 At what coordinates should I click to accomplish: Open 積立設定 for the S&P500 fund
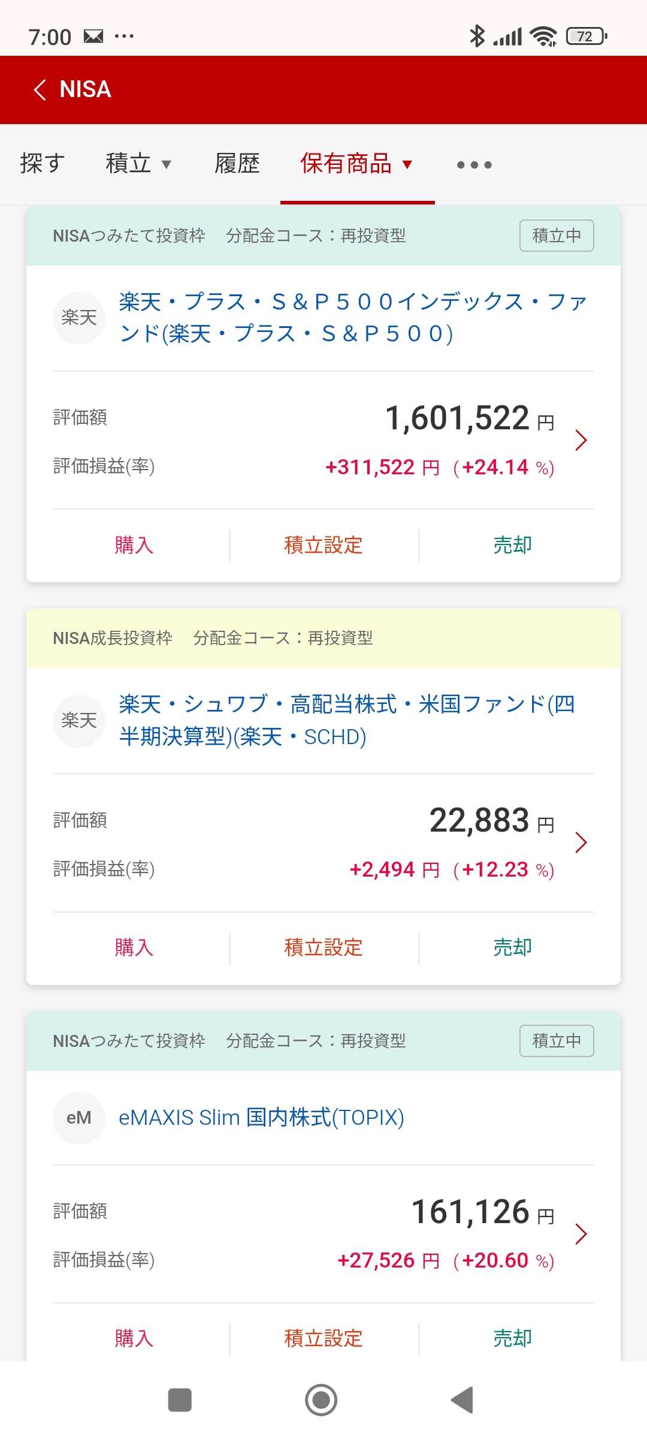click(323, 545)
